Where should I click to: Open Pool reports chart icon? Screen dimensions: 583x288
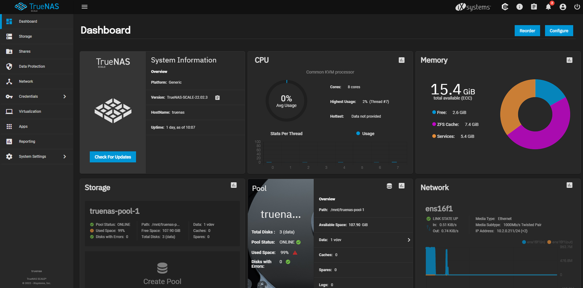pyautogui.click(x=402, y=186)
